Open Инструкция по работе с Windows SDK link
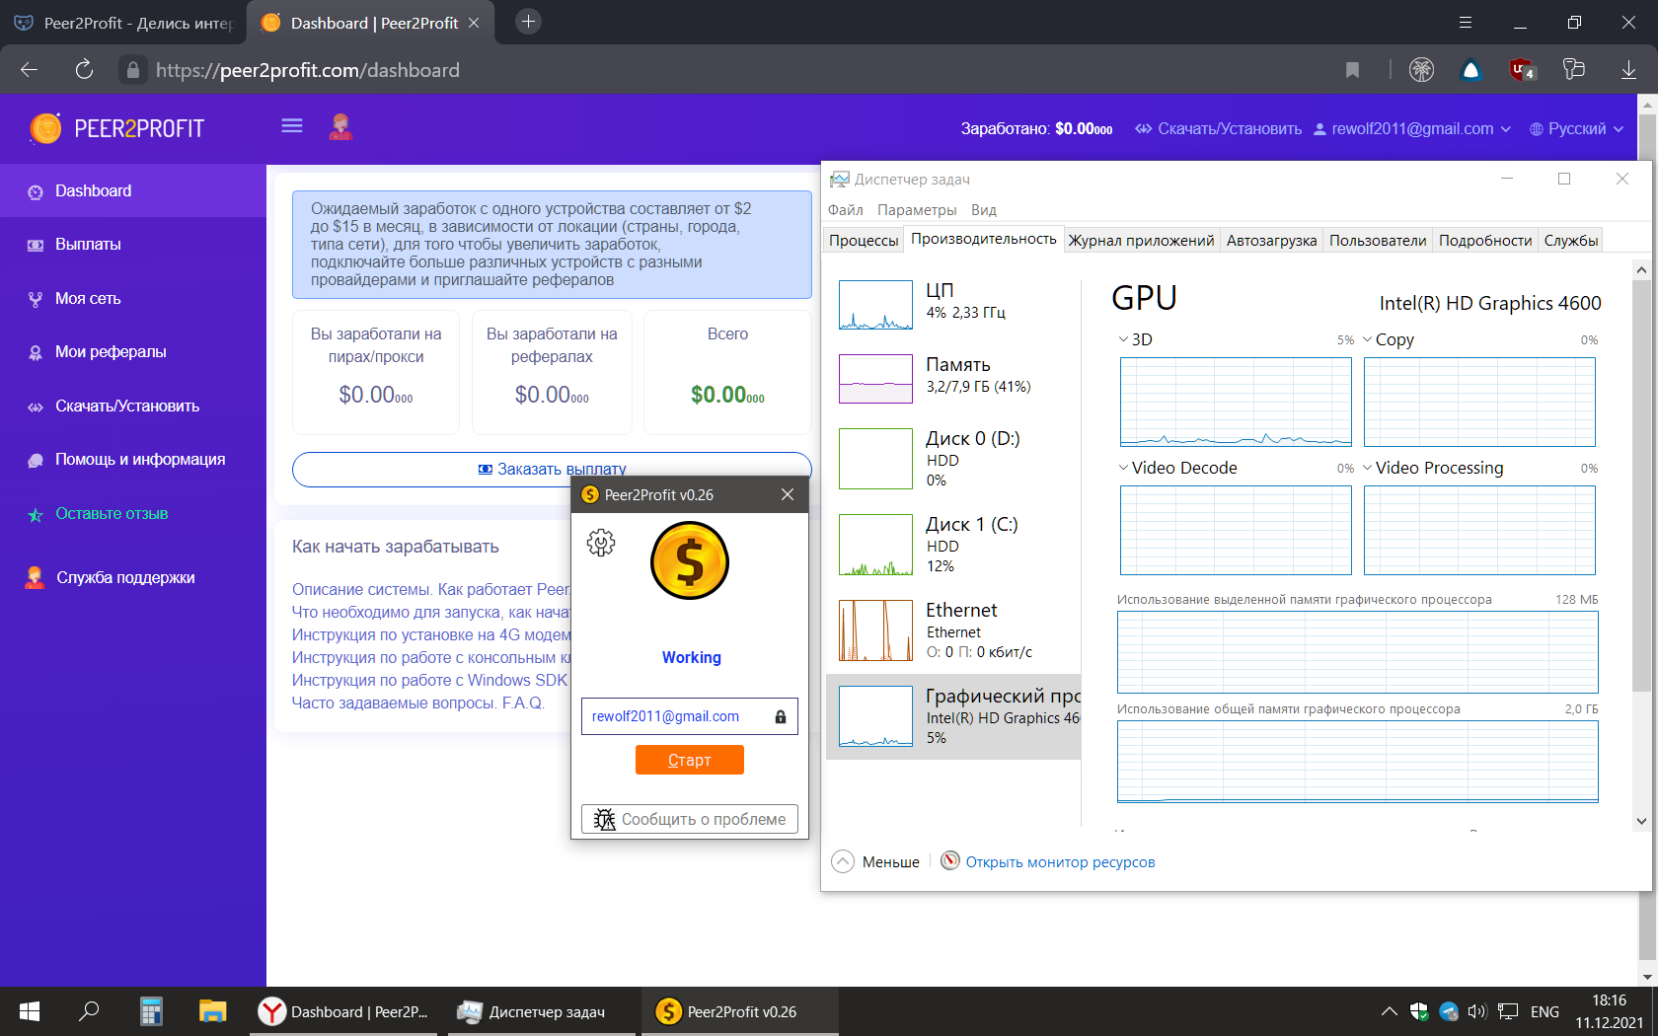Screen dimensions: 1658x1036 pyautogui.click(x=430, y=681)
